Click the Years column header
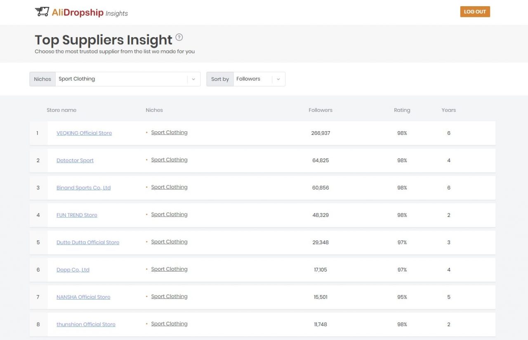 click(x=448, y=110)
